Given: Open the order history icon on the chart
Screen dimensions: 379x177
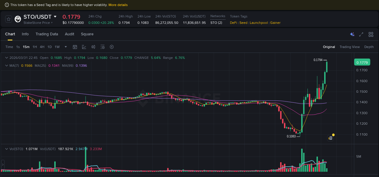Looking at the screenshot, I should coord(330,137).
